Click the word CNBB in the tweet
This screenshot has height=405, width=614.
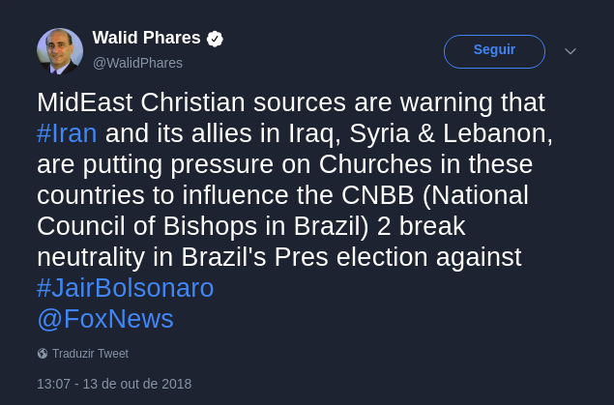click(377, 195)
